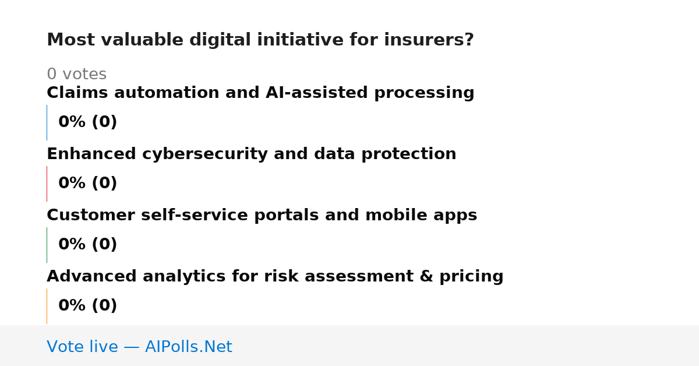The width and height of the screenshot is (699, 366).
Task: Click the blue bar for Claims automation
Action: click(47, 122)
